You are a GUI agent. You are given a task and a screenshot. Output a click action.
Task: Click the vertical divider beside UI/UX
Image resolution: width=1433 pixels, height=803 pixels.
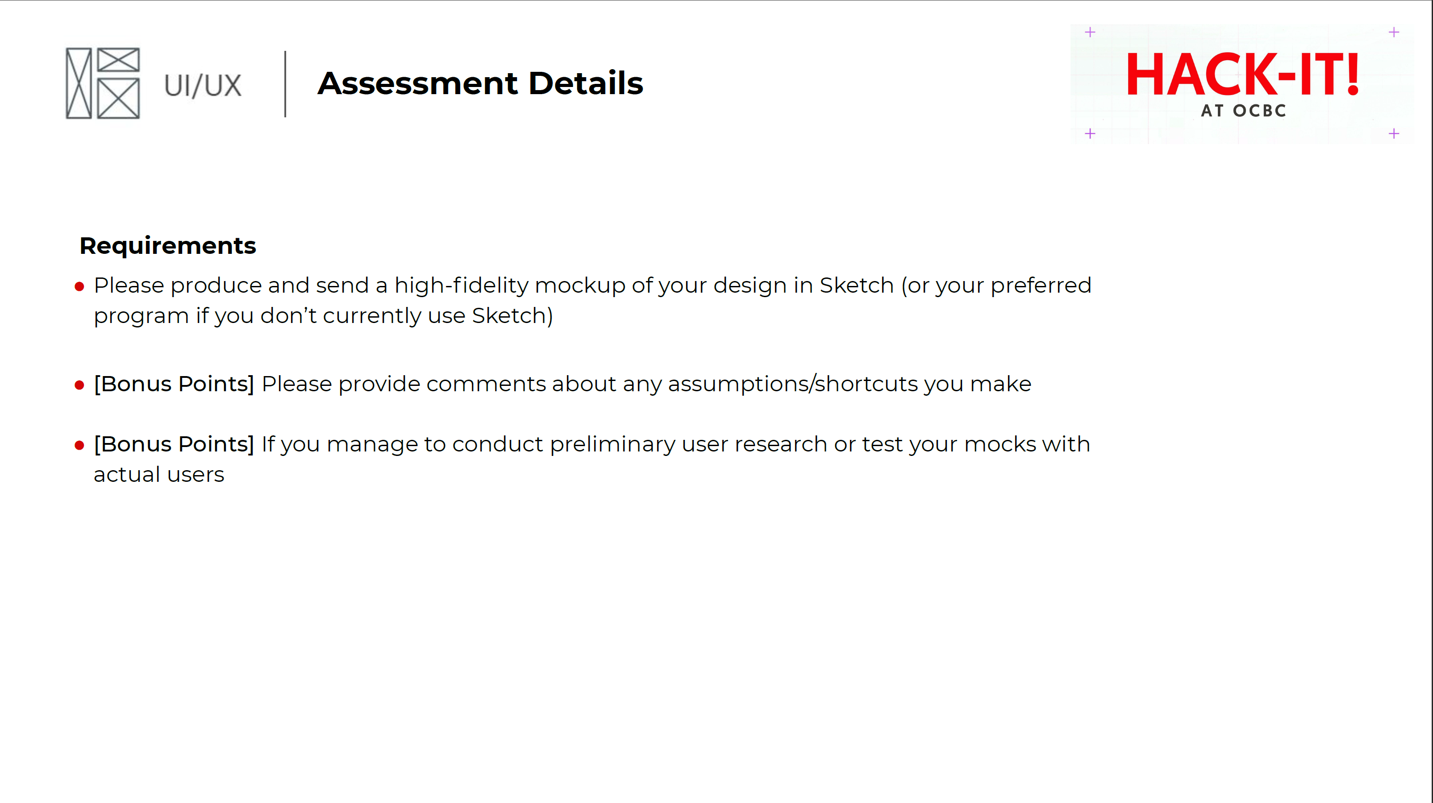click(x=285, y=84)
